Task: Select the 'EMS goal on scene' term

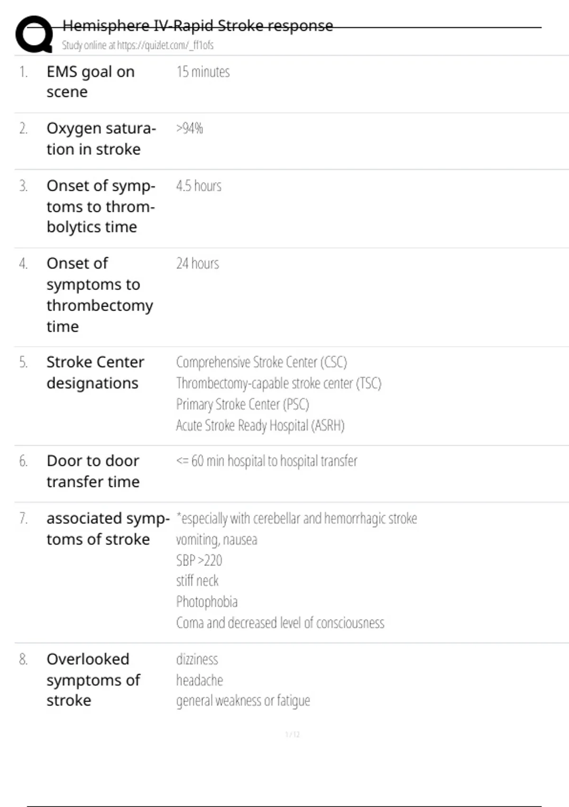Action: (x=91, y=82)
